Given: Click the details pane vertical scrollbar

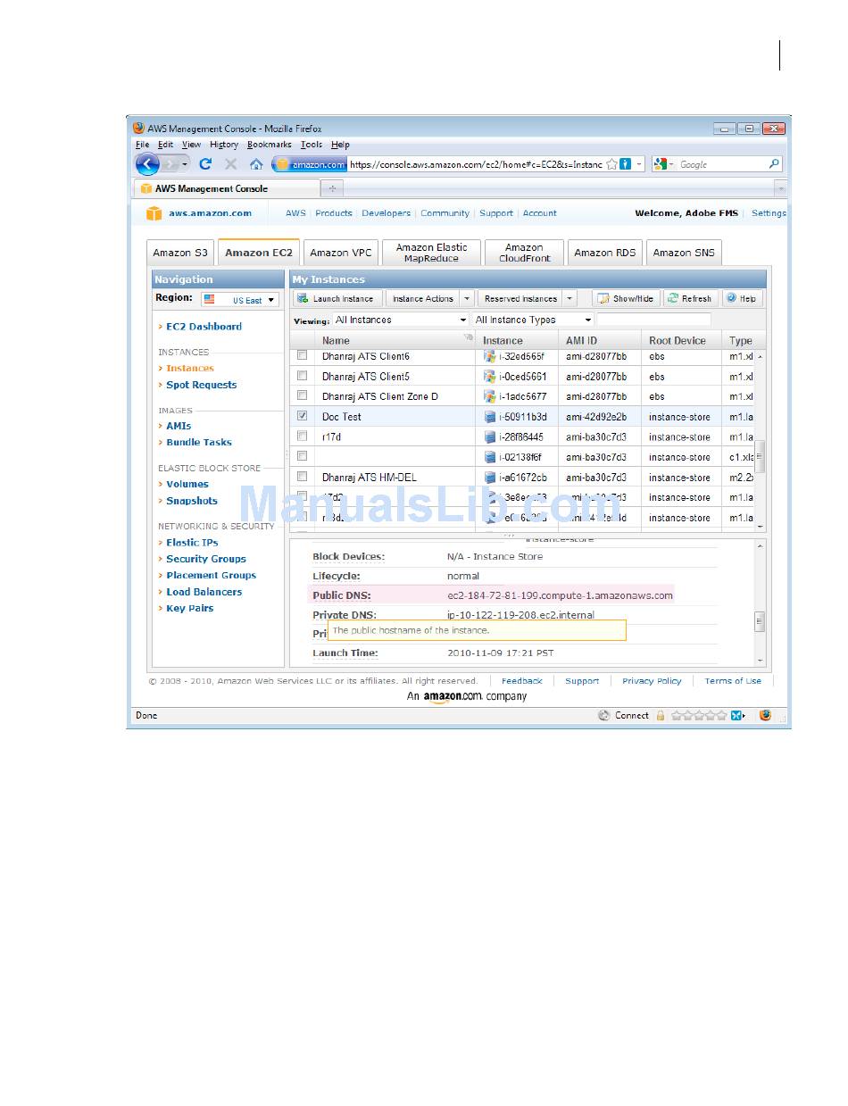Looking at the screenshot, I should tap(760, 603).
